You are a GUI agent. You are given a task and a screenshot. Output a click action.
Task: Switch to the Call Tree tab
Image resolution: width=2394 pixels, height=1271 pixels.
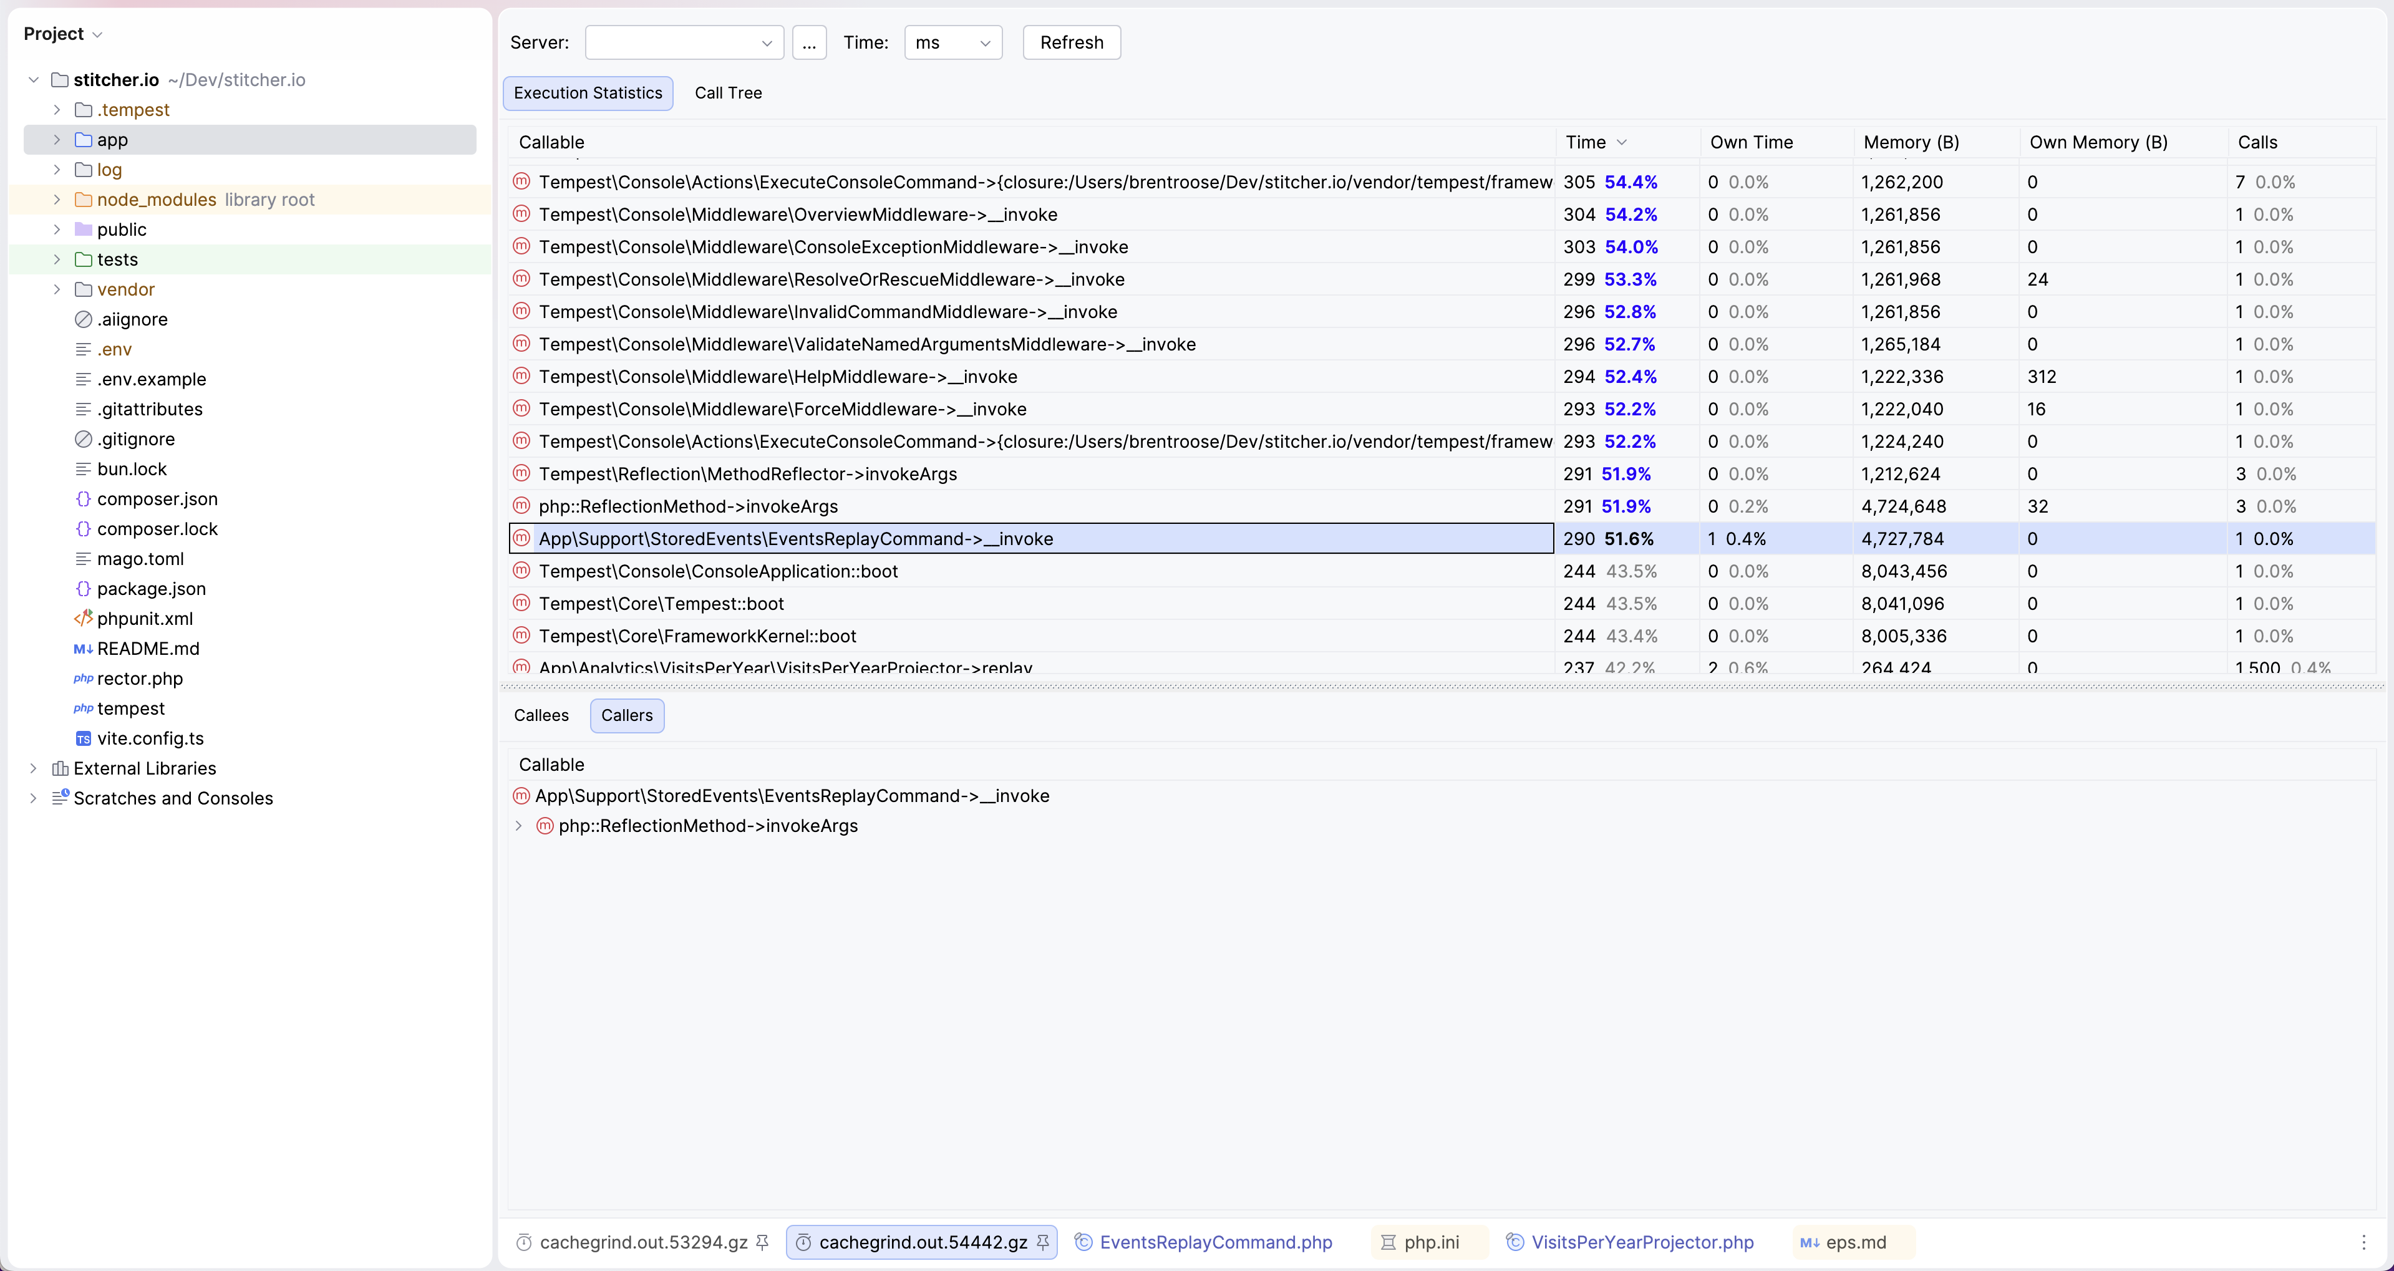[728, 93]
